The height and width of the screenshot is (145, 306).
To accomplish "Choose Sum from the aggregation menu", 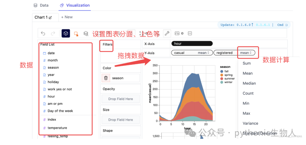I will [247, 63].
